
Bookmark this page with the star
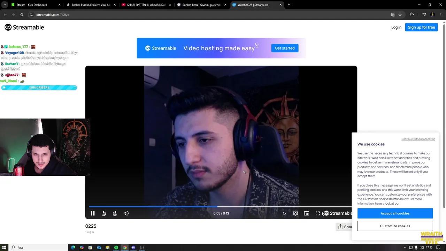click(x=400, y=15)
